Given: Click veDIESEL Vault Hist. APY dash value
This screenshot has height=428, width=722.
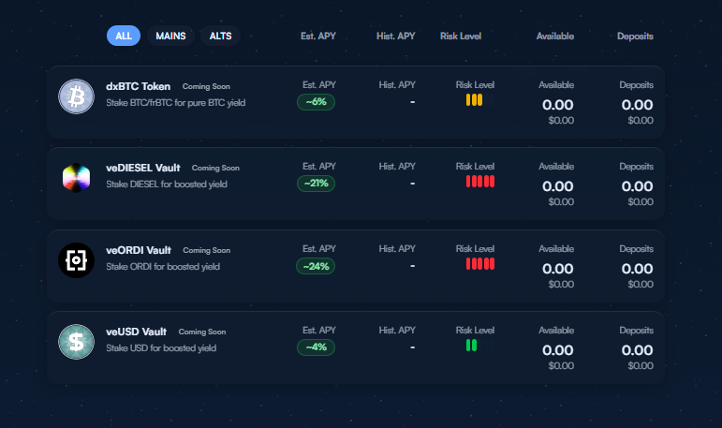Looking at the screenshot, I should click(413, 184).
